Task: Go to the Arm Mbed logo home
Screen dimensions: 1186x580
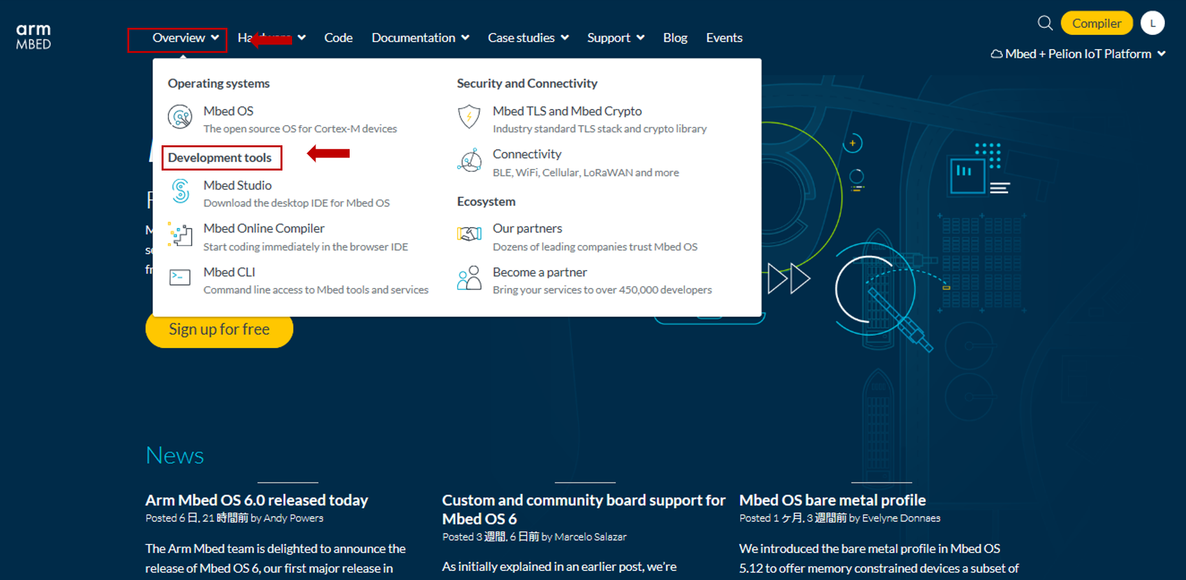Action: (34, 37)
